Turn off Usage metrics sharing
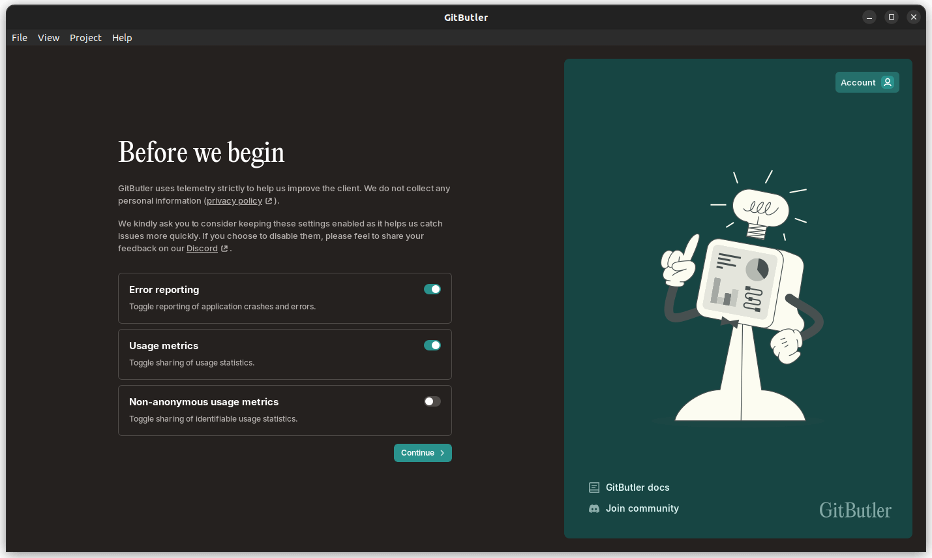The height and width of the screenshot is (558, 932). pyautogui.click(x=432, y=345)
